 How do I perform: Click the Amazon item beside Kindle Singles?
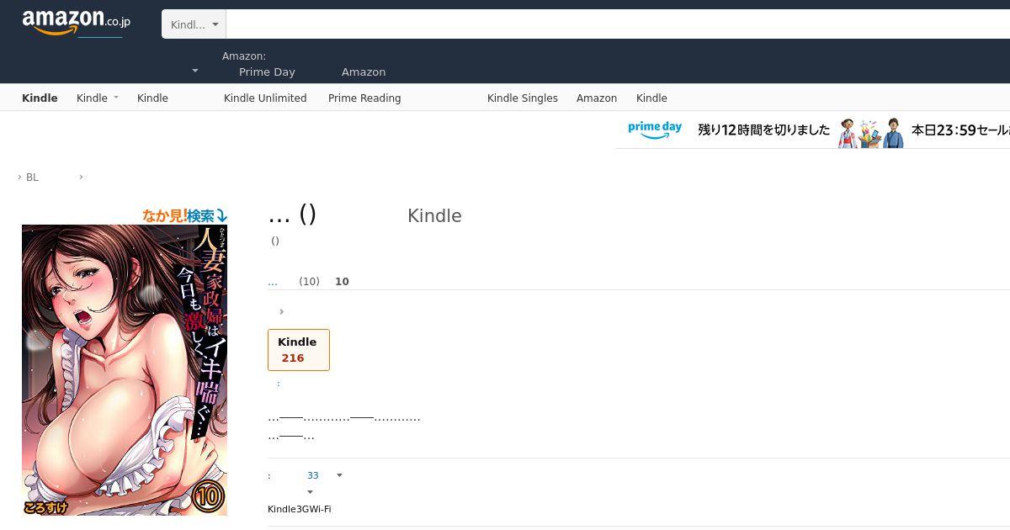click(x=597, y=98)
